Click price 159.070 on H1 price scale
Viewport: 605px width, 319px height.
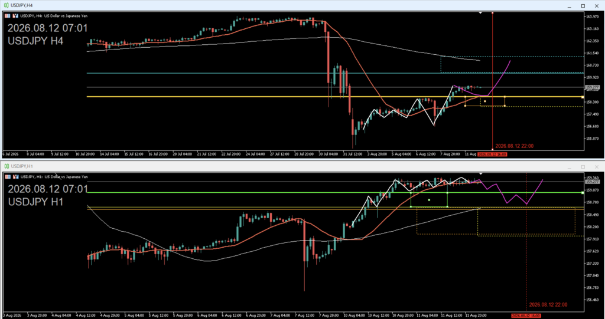click(592, 190)
